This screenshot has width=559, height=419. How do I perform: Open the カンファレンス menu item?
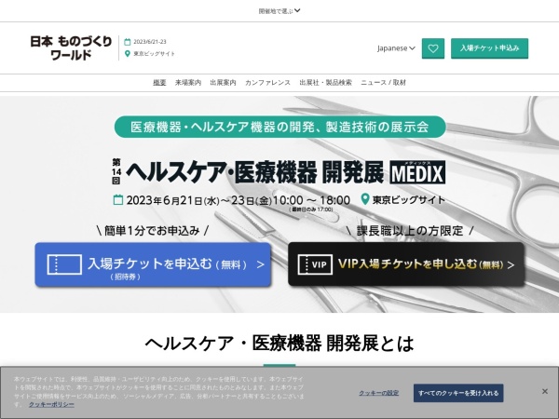point(267,83)
